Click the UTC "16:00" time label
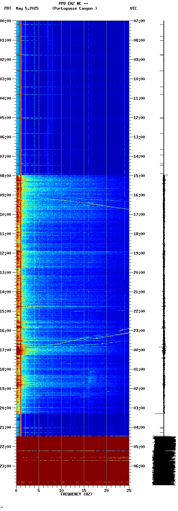Image resolution: width=178 pixels, height=511 pixels. (x=139, y=195)
